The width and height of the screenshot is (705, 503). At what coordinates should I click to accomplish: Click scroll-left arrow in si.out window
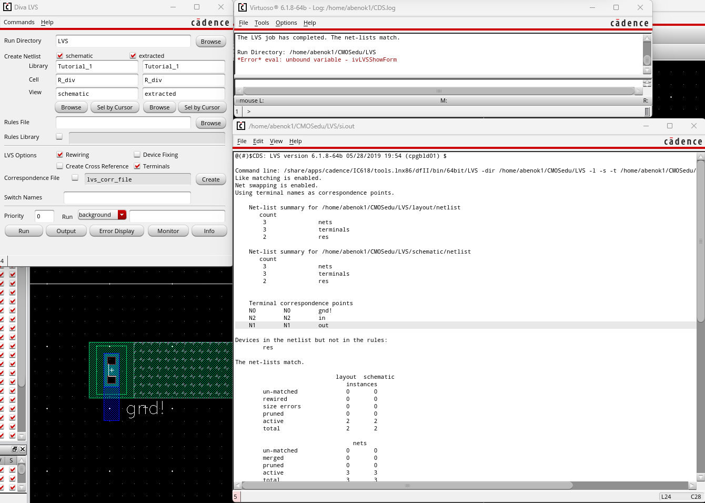[238, 486]
